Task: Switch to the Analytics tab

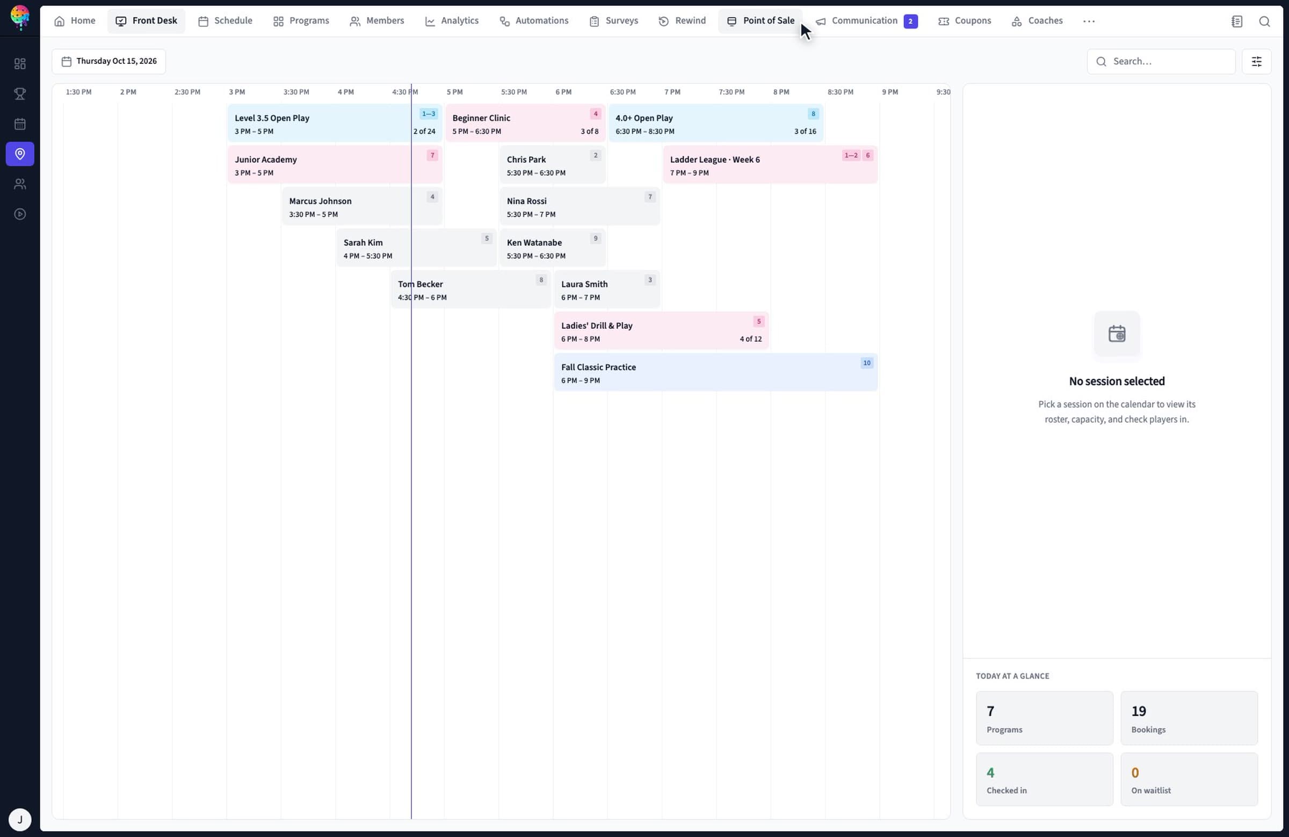Action: [x=452, y=21]
